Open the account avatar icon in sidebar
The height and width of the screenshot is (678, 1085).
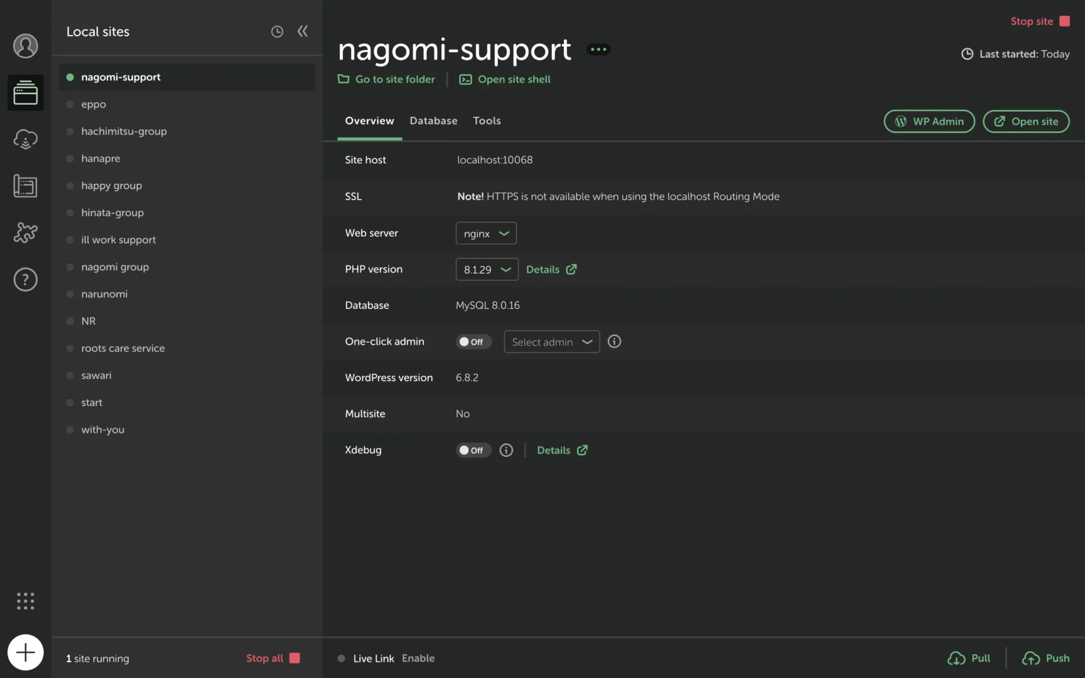tap(25, 46)
